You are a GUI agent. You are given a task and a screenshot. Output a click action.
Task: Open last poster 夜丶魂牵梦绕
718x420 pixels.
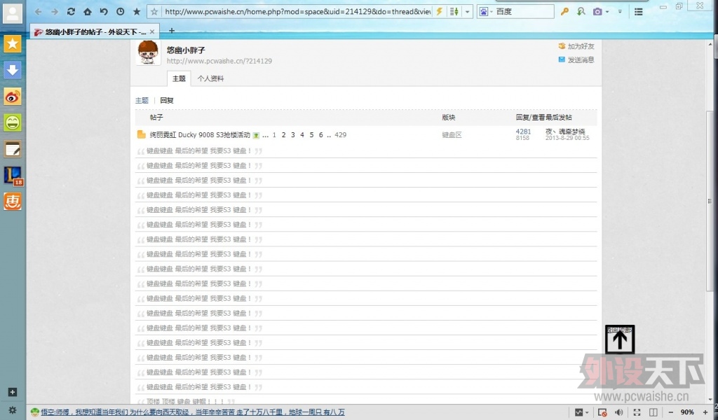pyautogui.click(x=565, y=132)
